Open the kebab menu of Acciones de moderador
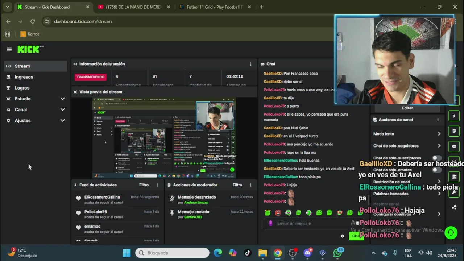 pos(250,185)
